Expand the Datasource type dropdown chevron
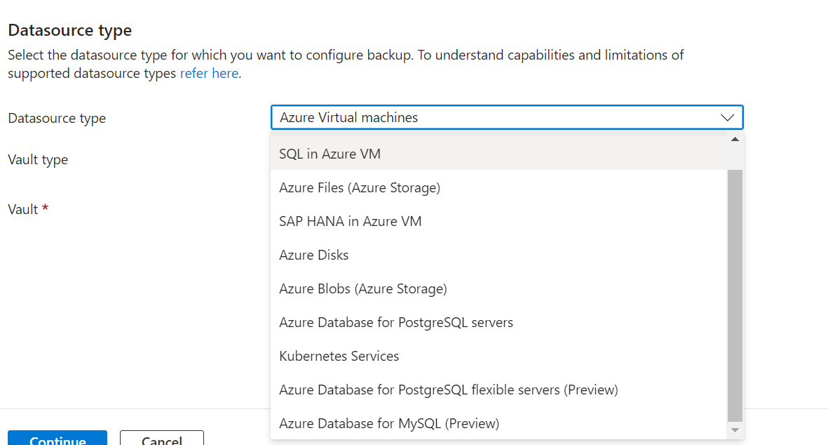This screenshot has height=445, width=828. (x=727, y=118)
